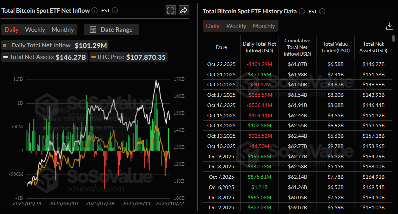
Task: Expand the Net Inflow chart to fullscreen
Action: [x=170, y=10]
